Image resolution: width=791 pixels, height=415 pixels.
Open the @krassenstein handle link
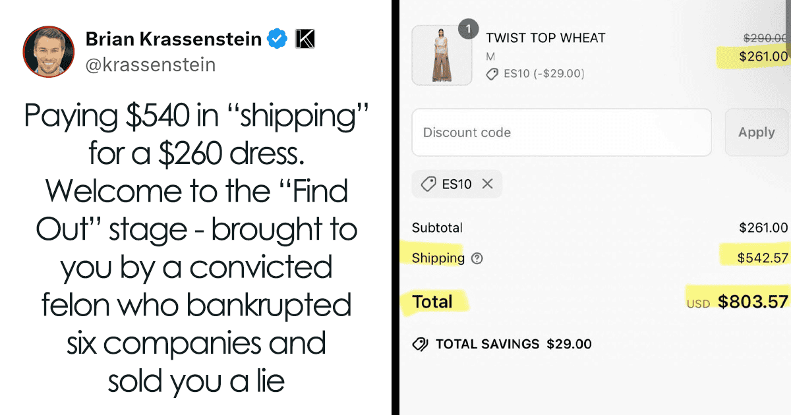click(x=150, y=65)
